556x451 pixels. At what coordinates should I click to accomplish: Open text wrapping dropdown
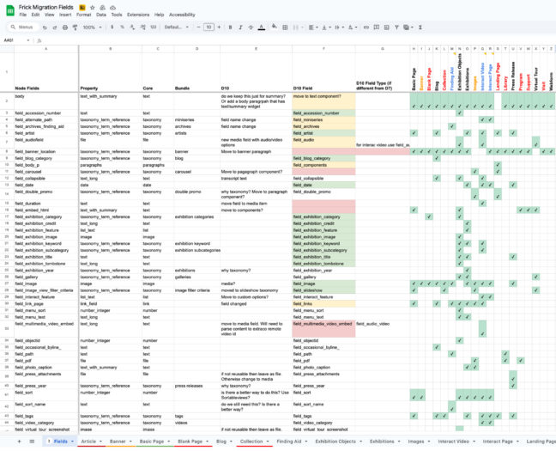click(x=339, y=27)
